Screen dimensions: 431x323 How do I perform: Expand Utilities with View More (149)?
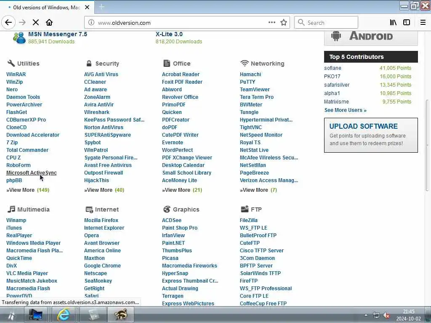click(x=28, y=190)
